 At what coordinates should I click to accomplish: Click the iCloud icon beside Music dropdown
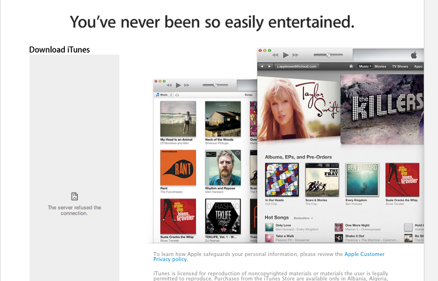(177, 95)
